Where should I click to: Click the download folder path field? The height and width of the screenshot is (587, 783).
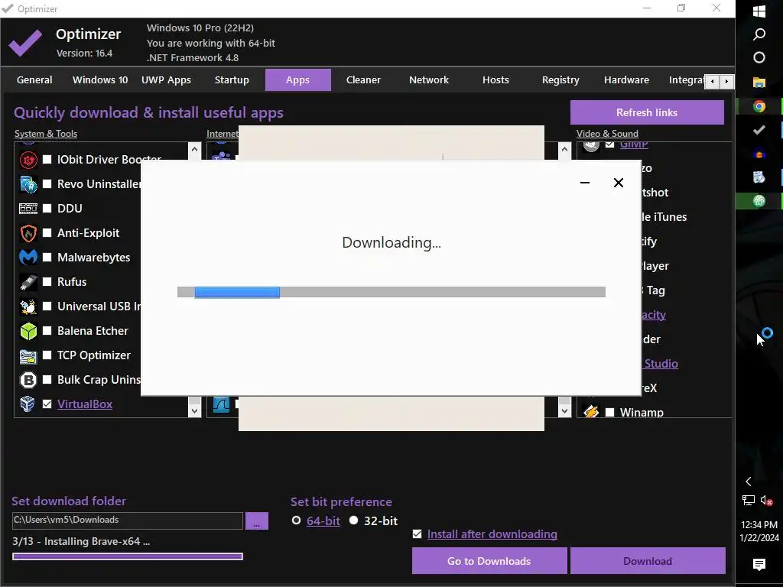128,520
